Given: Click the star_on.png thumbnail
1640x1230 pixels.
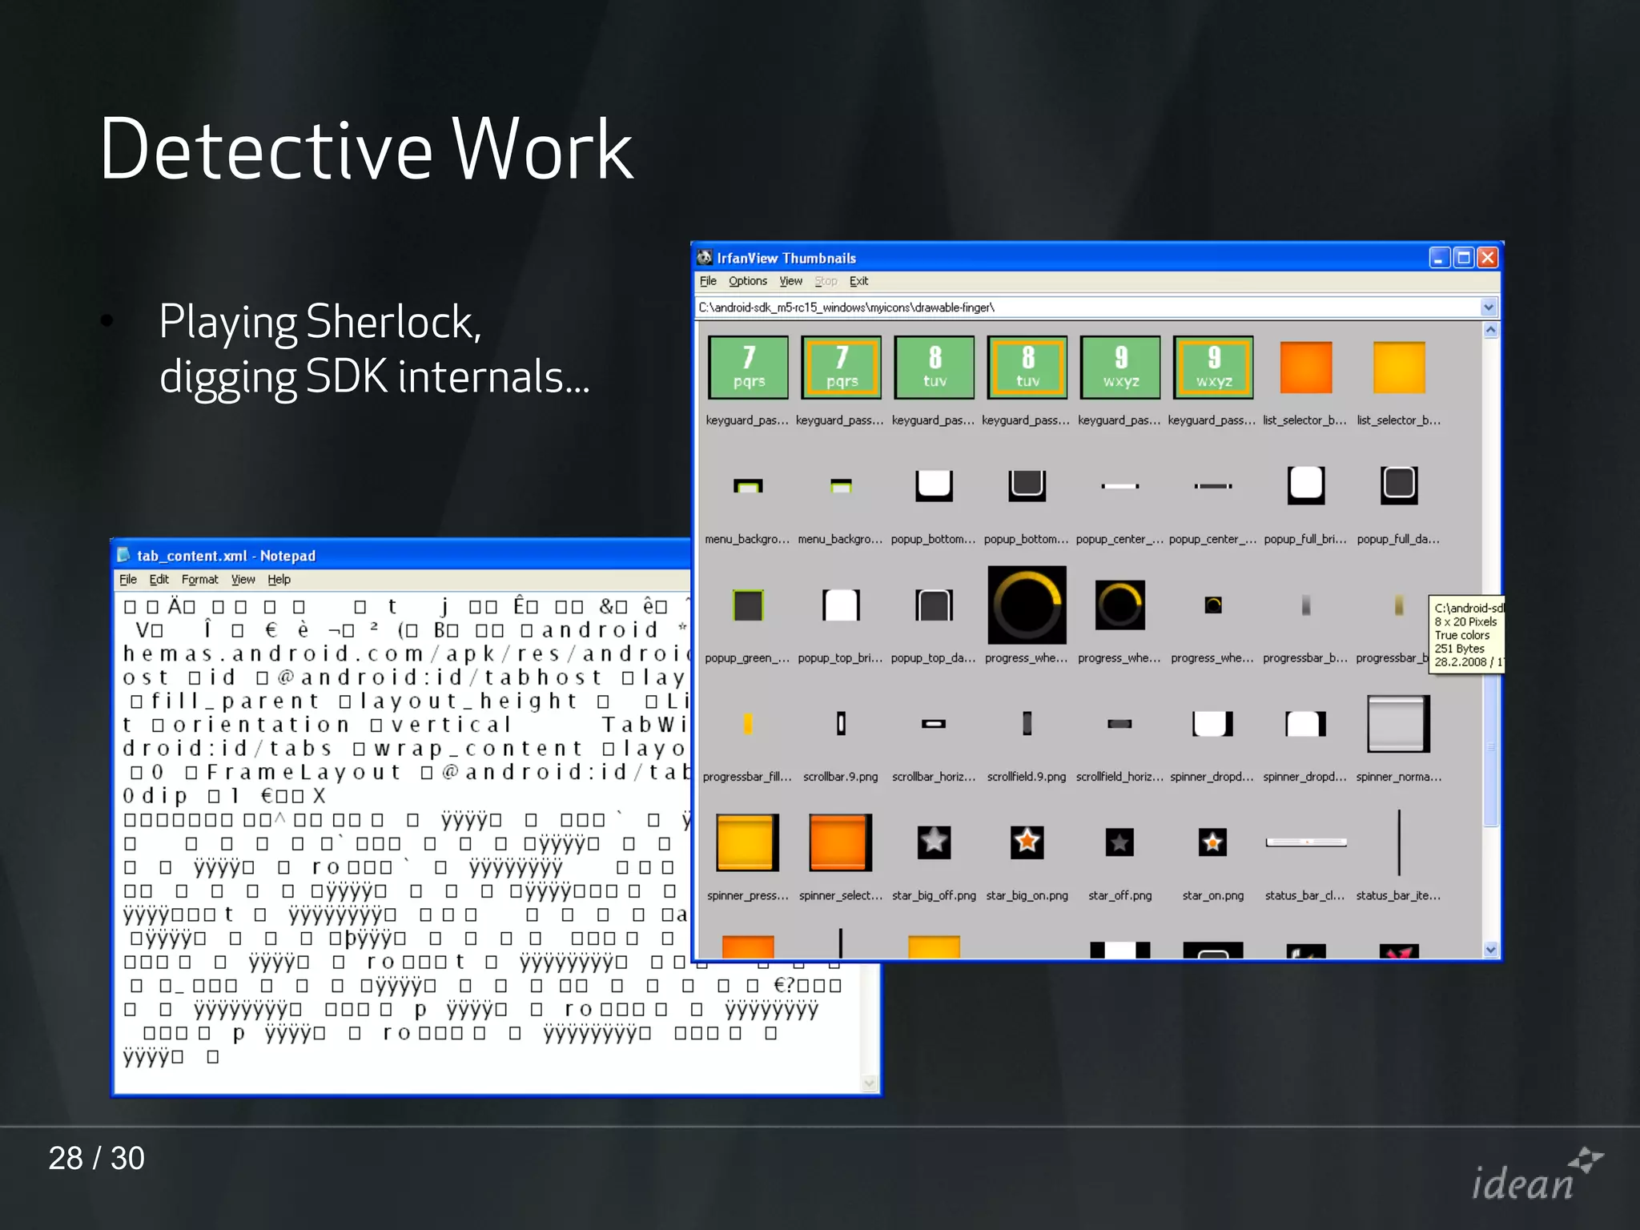Looking at the screenshot, I should (x=1212, y=842).
